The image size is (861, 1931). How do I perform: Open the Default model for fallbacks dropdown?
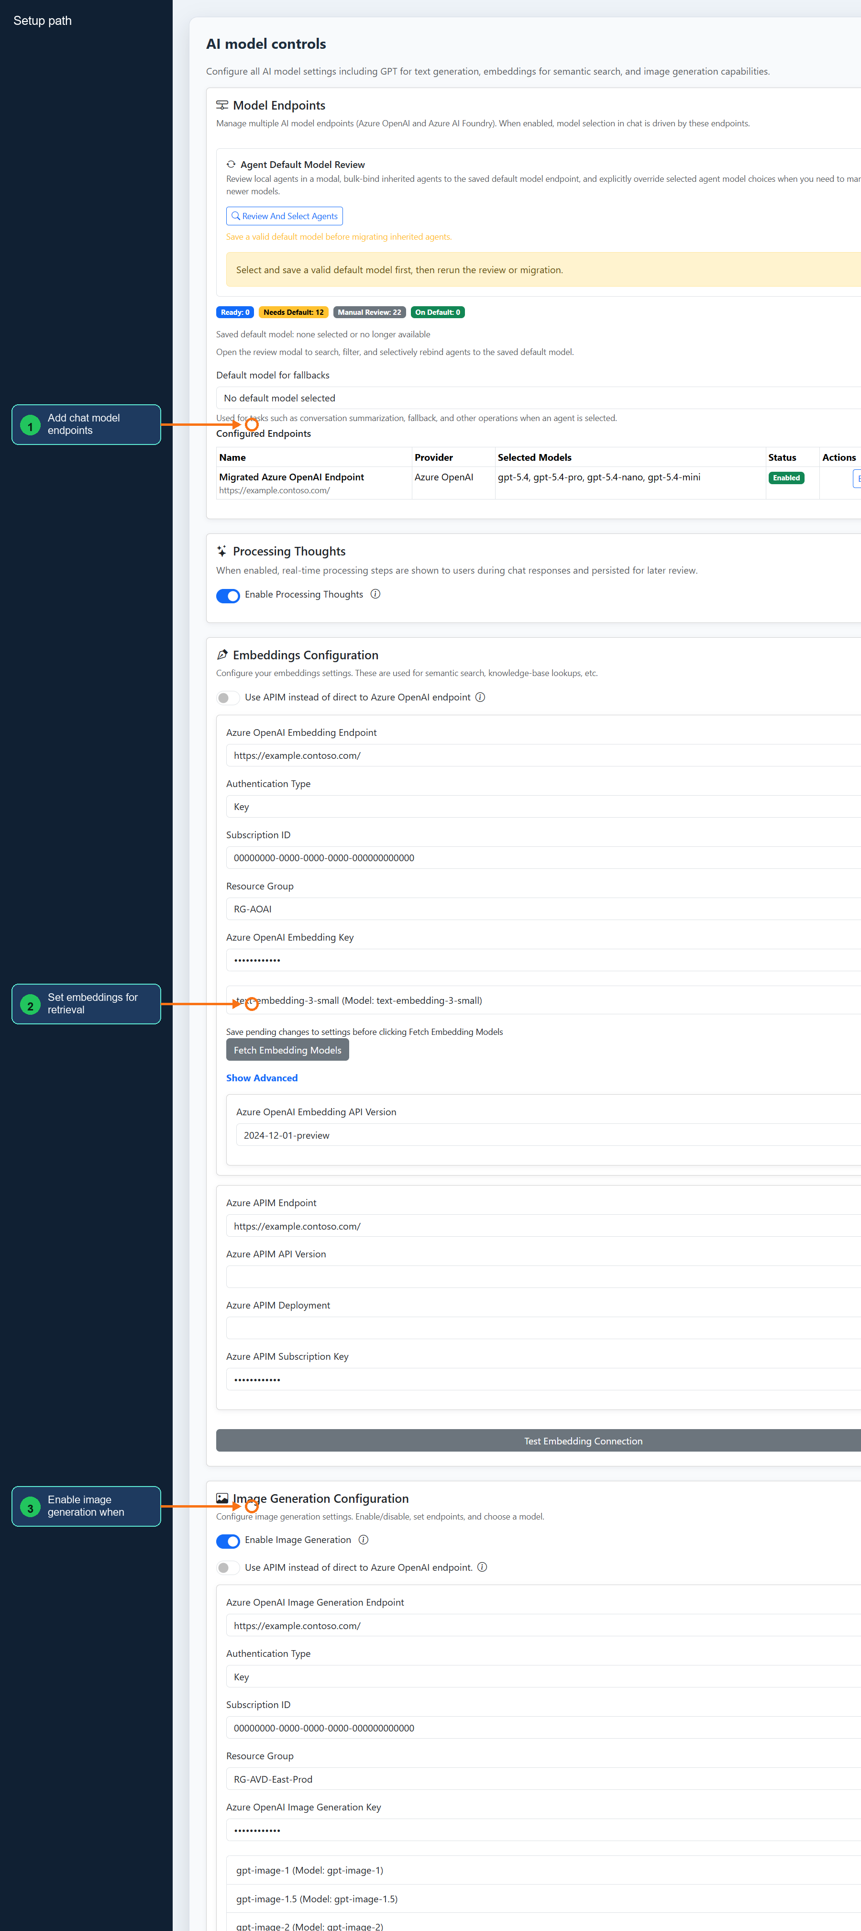click(x=538, y=398)
